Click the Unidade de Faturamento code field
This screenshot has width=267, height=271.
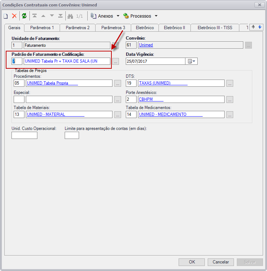click(x=17, y=45)
